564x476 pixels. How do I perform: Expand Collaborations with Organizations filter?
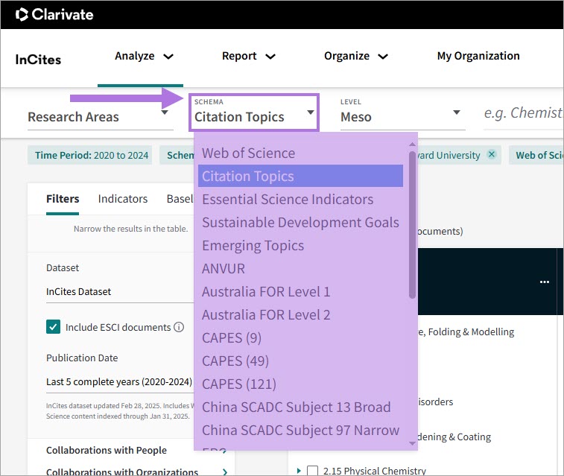pos(136,472)
